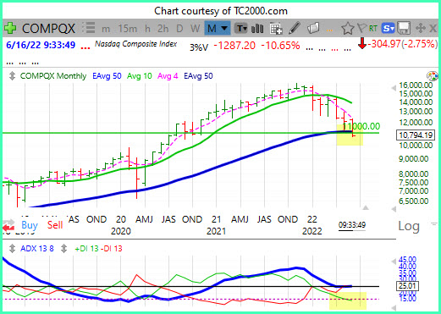Image resolution: width=441 pixels, height=314 pixels.
Task: Click the up-down arrows beside ADX 13 8
Action: [12, 249]
